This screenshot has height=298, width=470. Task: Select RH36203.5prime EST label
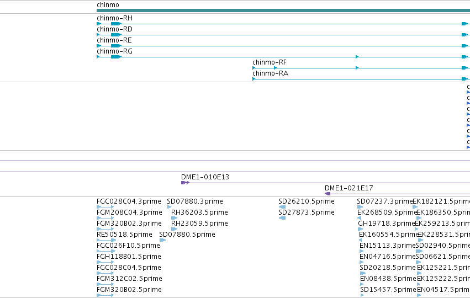[x=199, y=212]
